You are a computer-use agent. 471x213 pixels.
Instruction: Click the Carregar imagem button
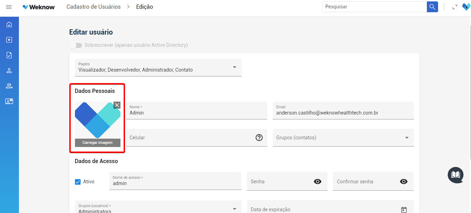click(97, 142)
